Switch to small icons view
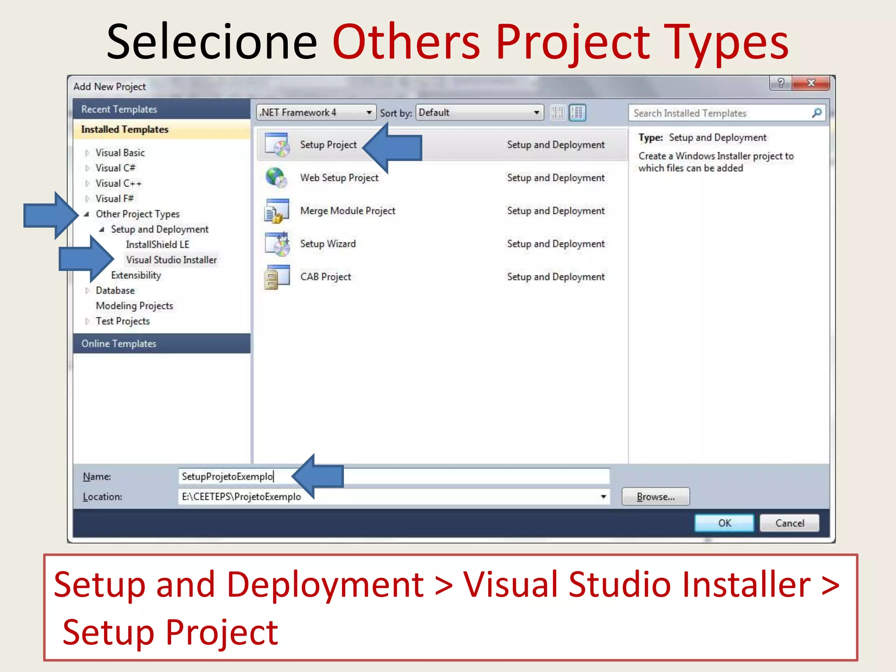Screen dimensions: 896x672 click(558, 113)
